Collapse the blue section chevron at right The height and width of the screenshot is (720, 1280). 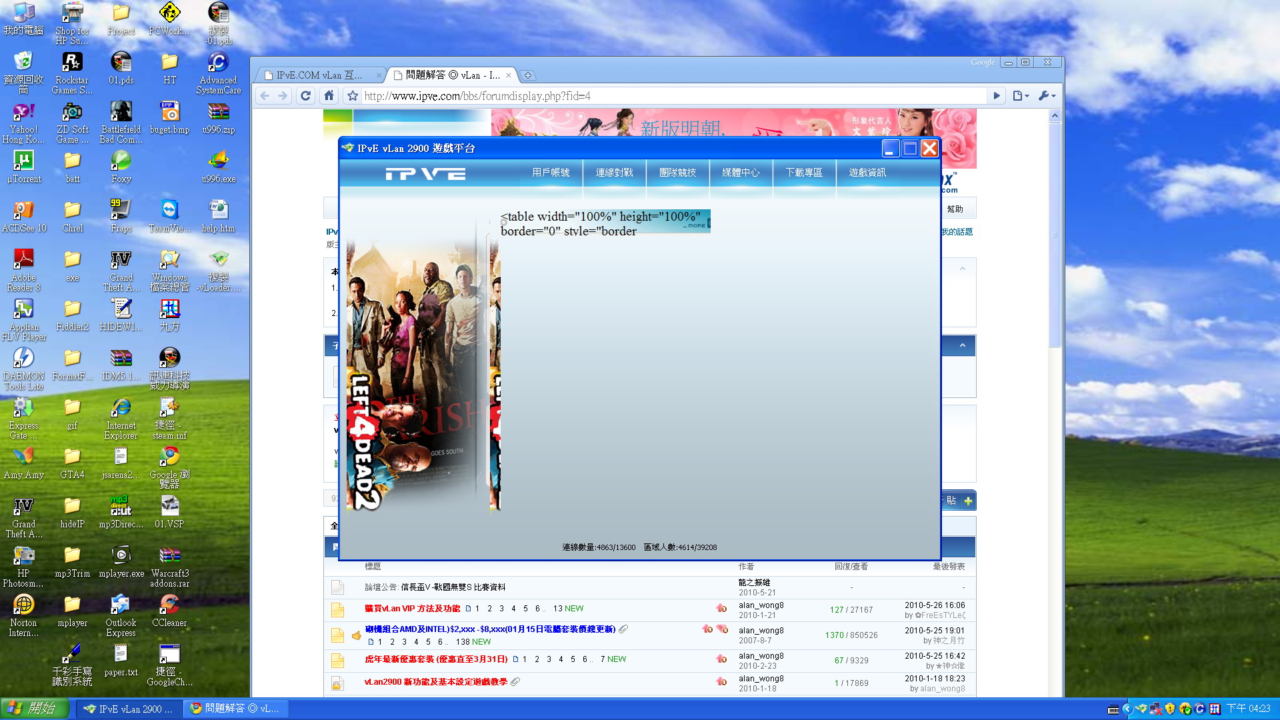(962, 345)
